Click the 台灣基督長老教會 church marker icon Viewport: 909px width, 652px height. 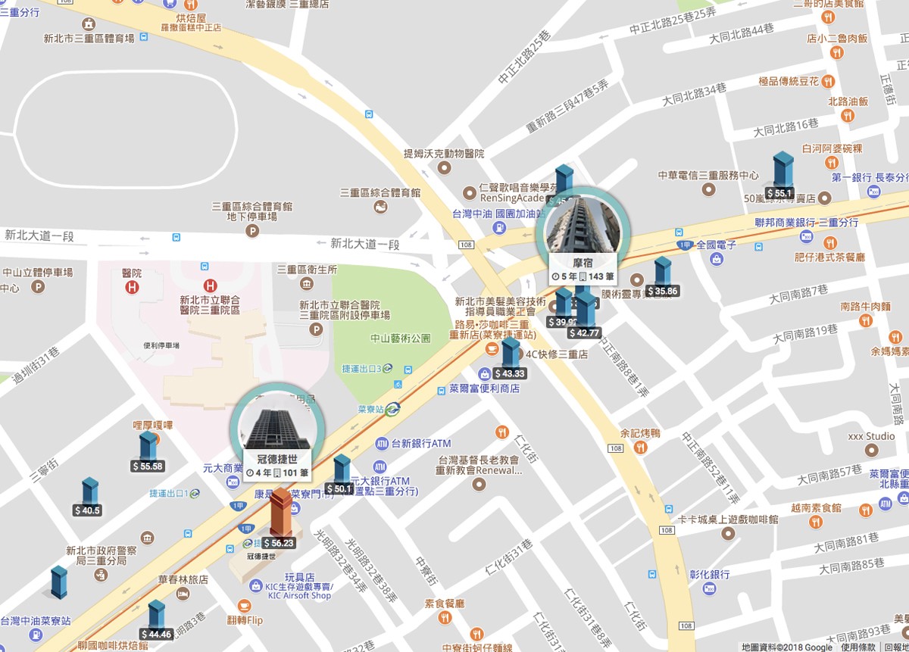click(x=477, y=485)
